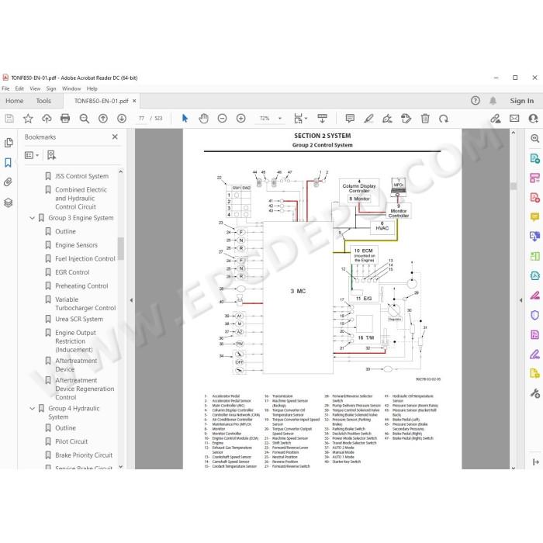Click find current bookmark icon
Screen dimensions: 543x543
point(51,155)
